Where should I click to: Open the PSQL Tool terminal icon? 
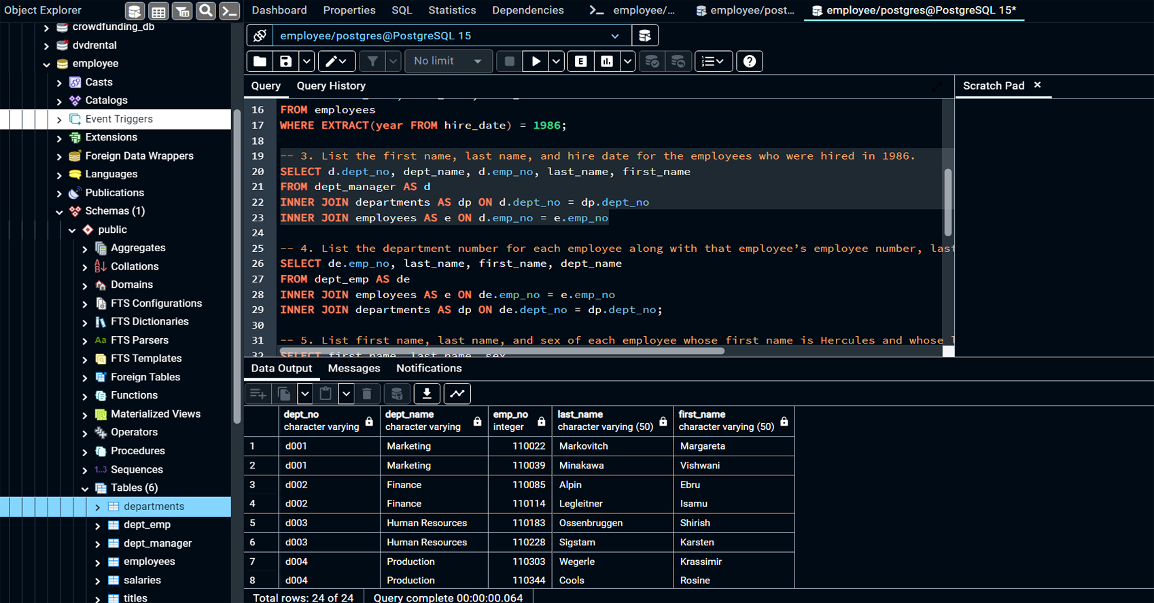pyautogui.click(x=230, y=10)
